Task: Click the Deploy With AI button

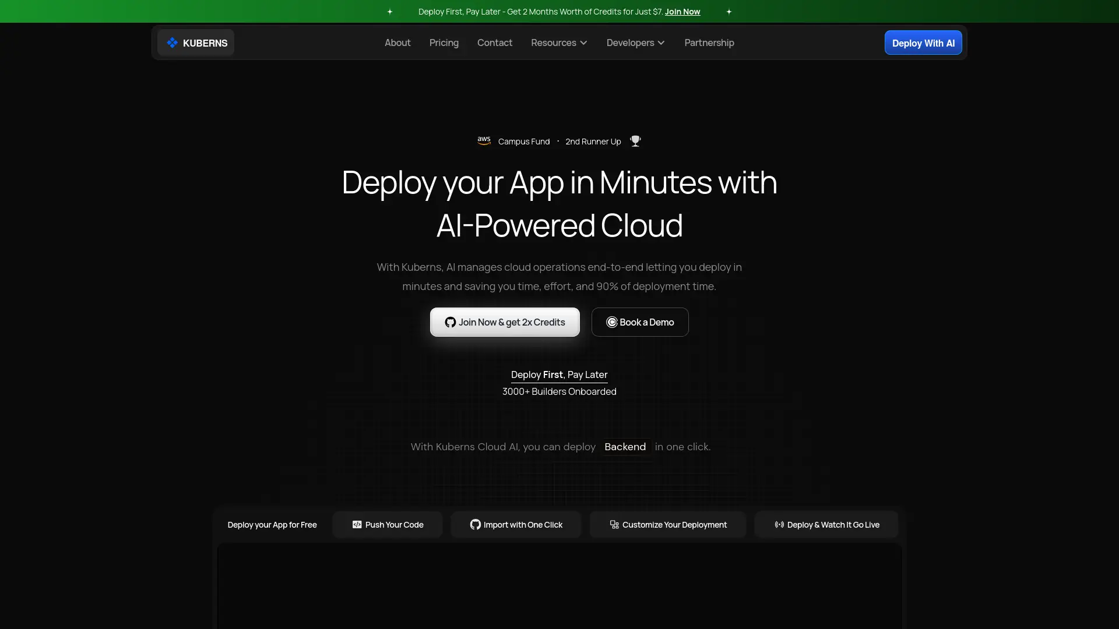Action: (923, 43)
